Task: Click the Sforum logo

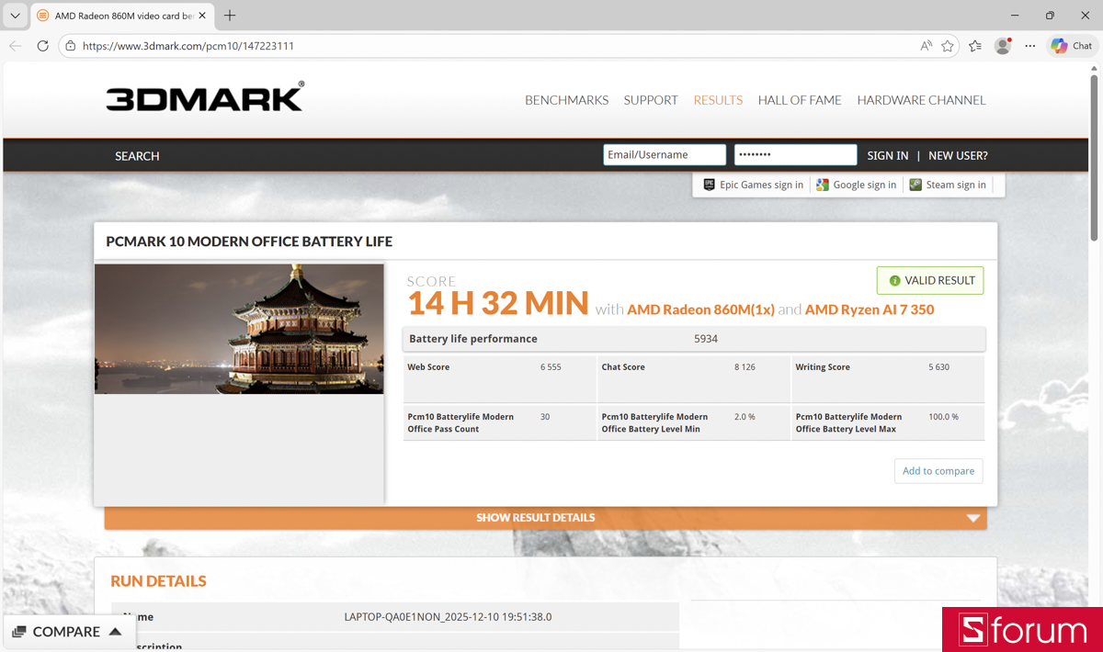Action: pyautogui.click(x=1021, y=630)
